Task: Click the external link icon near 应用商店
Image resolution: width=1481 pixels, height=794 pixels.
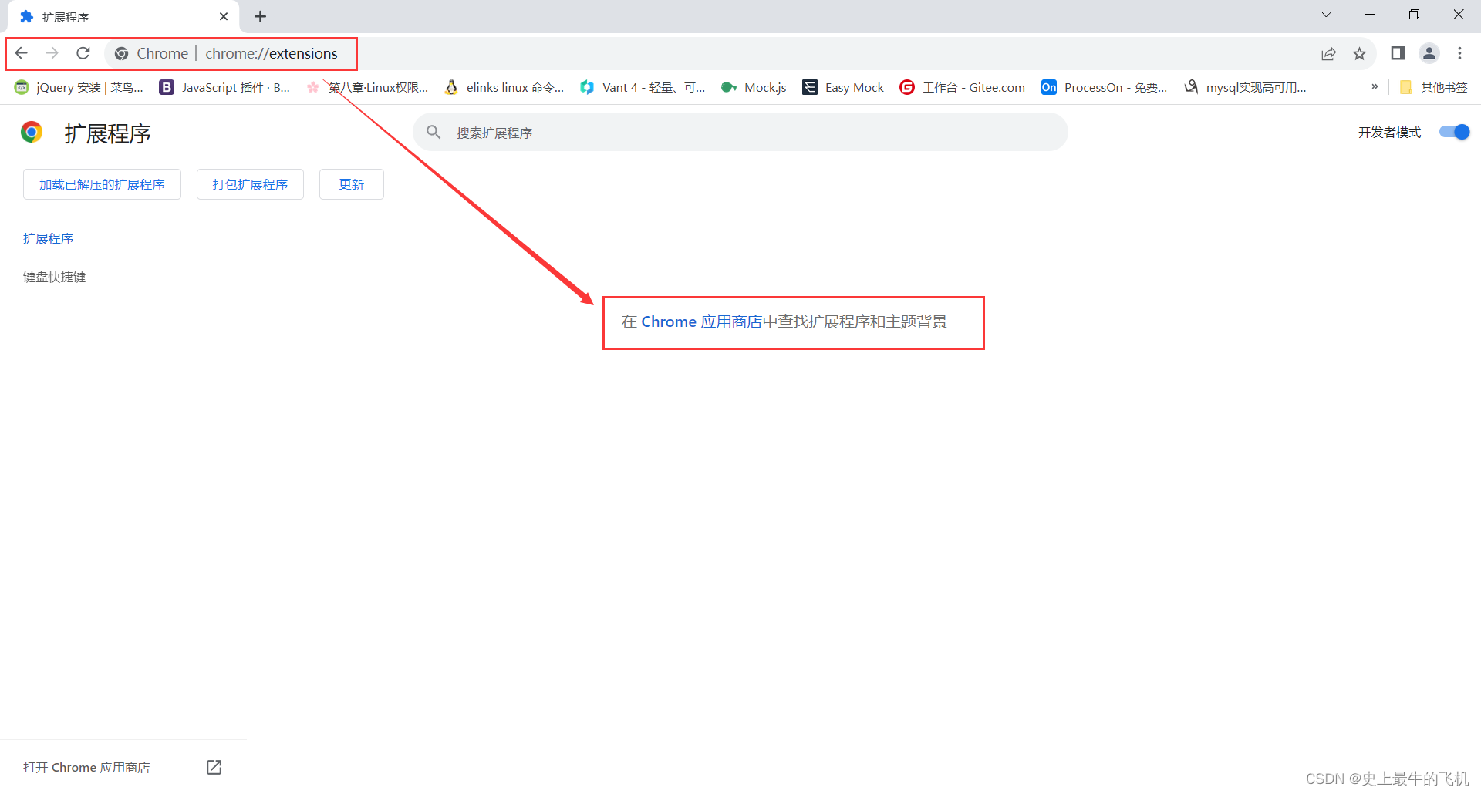Action: [214, 767]
